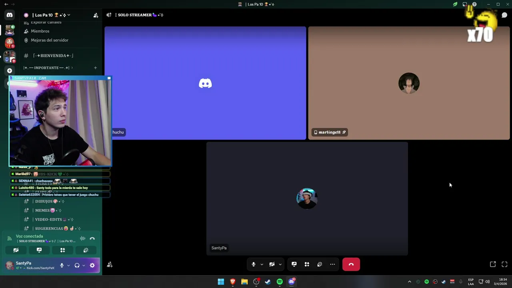
Task: Invite friends to the voice channel icon
Action: [x=110, y=265]
